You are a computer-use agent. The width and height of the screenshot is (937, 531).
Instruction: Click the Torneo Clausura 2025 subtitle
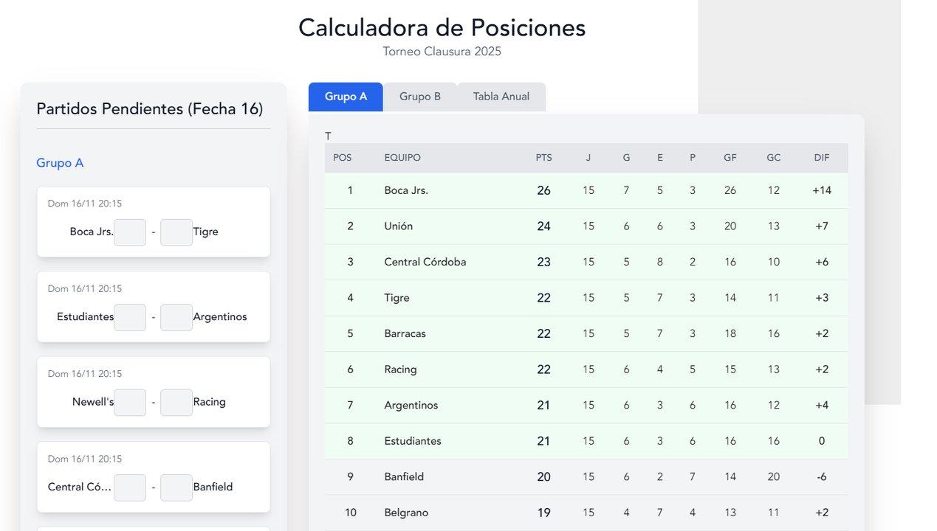tap(442, 51)
